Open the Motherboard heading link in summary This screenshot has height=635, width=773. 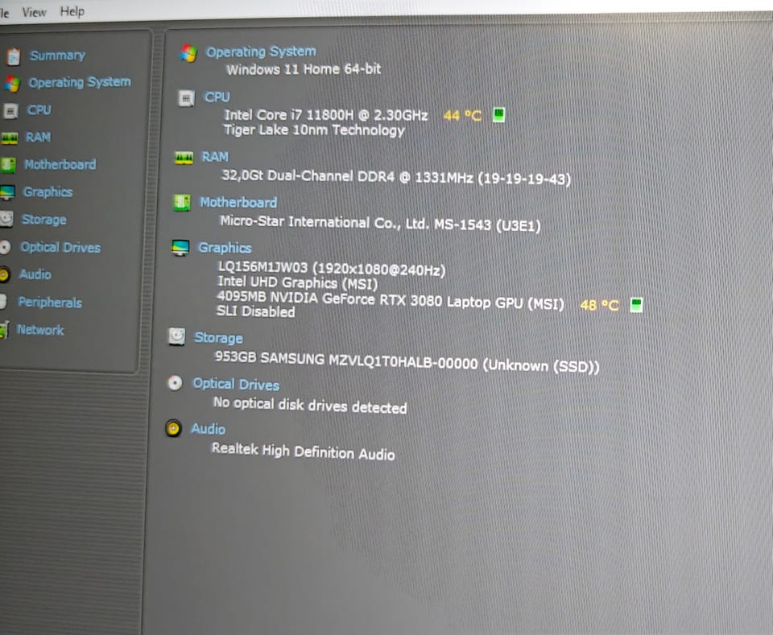pyautogui.click(x=238, y=203)
